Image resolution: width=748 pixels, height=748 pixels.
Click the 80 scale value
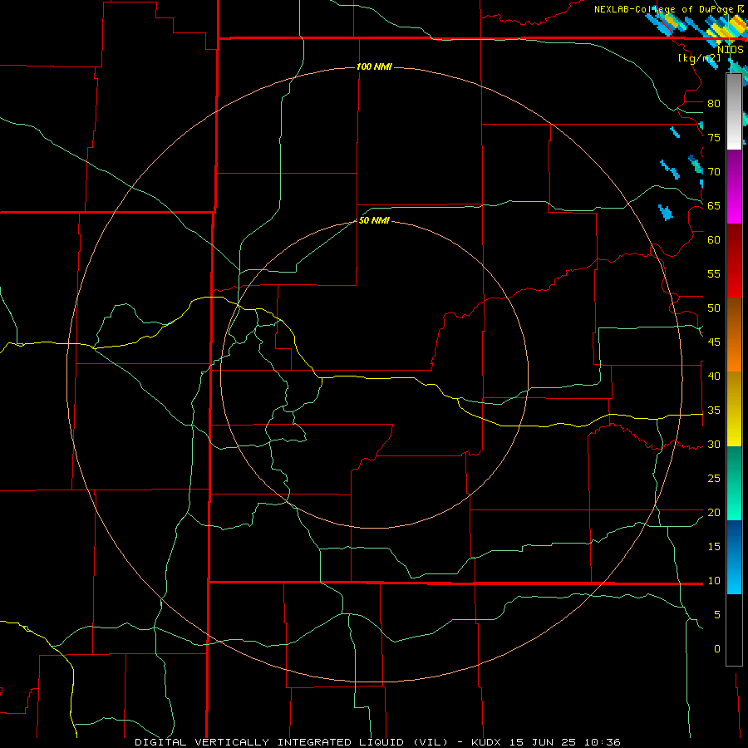pos(714,104)
